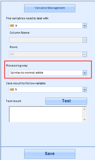Click the Test result scrollbar up arrow

click(85, 109)
